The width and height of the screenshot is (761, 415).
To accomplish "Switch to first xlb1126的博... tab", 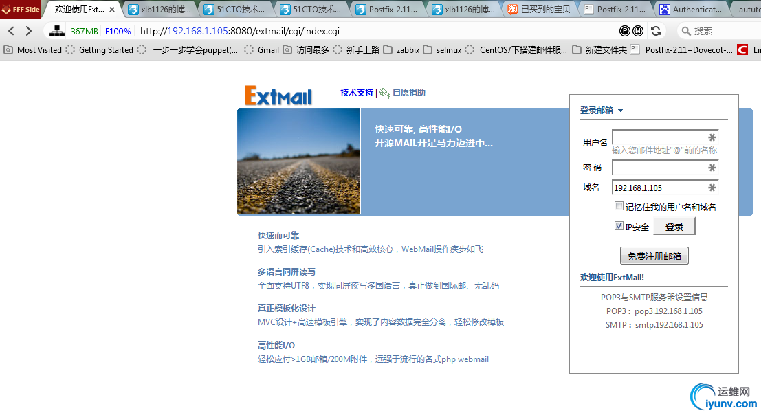I will point(159,9).
